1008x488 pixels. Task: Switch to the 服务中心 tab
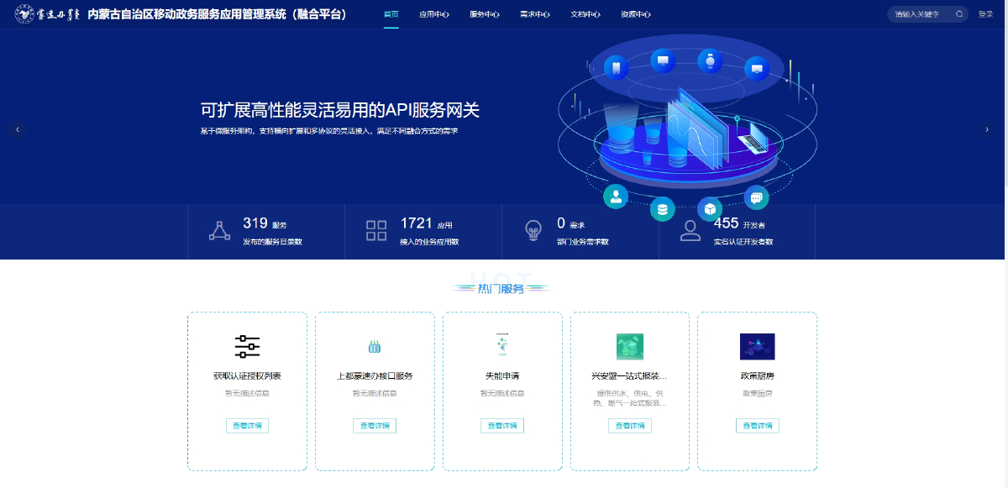[485, 14]
